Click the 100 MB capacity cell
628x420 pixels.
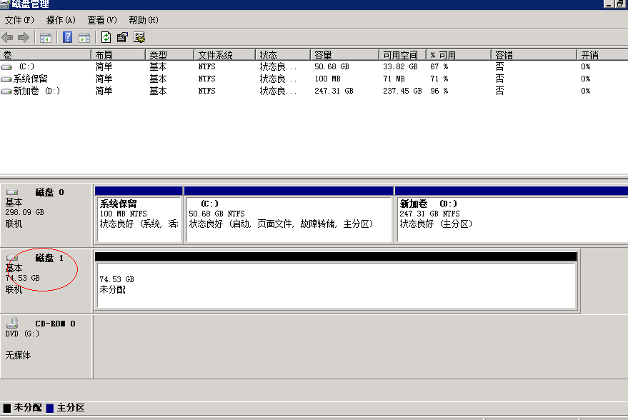(327, 79)
